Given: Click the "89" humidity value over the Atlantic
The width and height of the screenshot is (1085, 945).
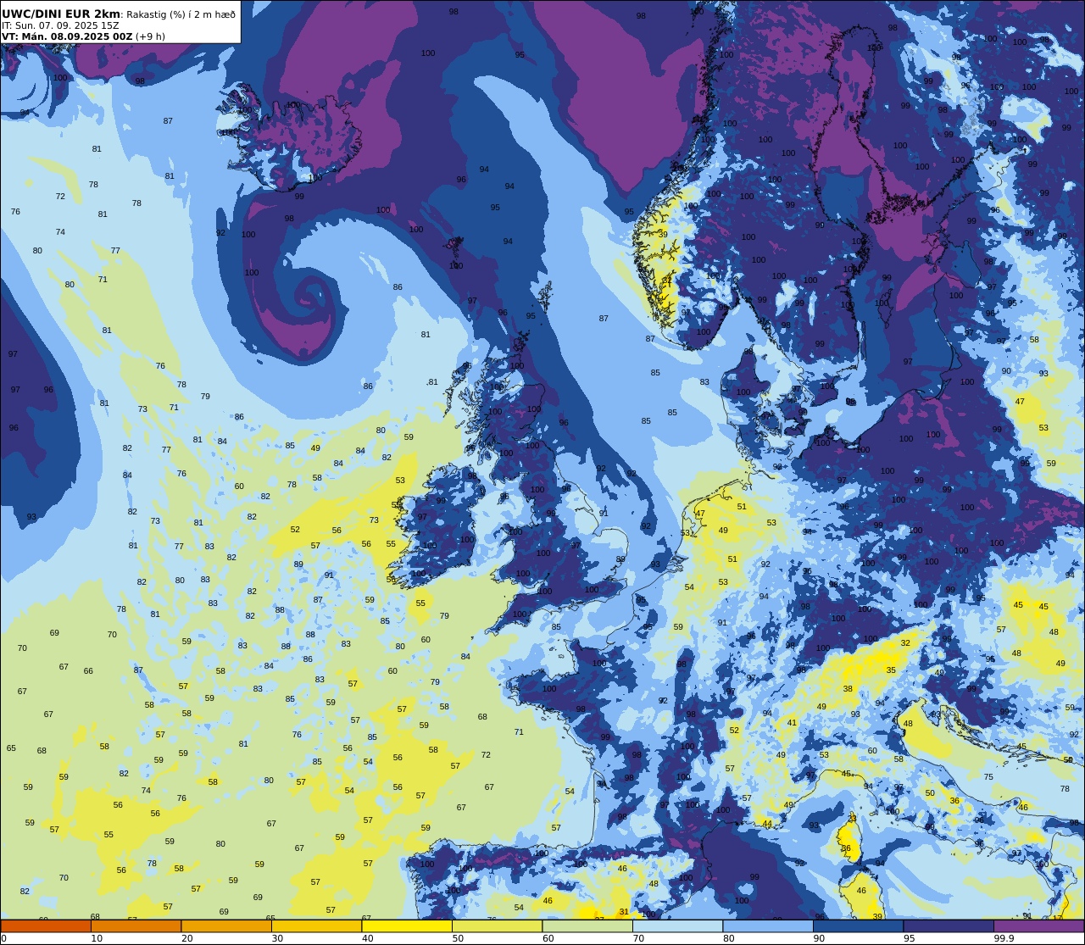Looking at the screenshot, I should click(298, 564).
